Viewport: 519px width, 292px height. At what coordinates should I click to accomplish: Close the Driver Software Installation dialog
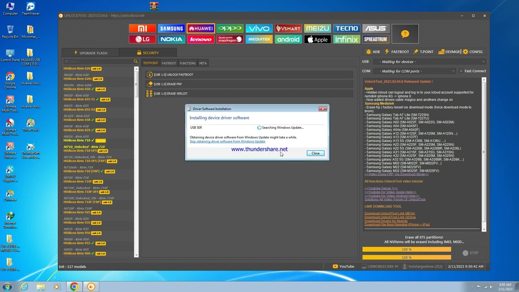click(315, 153)
